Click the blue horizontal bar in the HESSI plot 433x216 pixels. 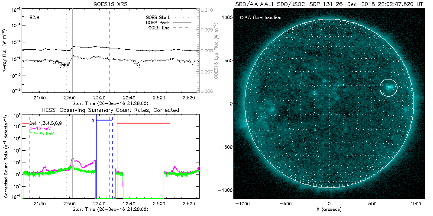[x=104, y=120]
